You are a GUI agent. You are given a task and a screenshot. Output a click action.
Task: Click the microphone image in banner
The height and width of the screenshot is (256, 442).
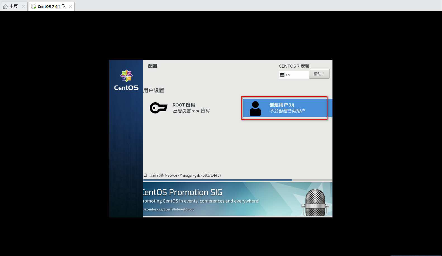coord(315,202)
